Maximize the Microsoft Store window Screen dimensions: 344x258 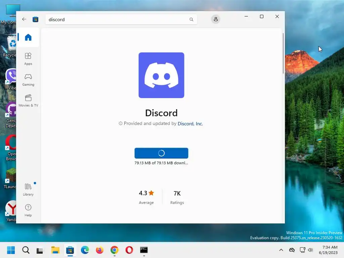261,16
